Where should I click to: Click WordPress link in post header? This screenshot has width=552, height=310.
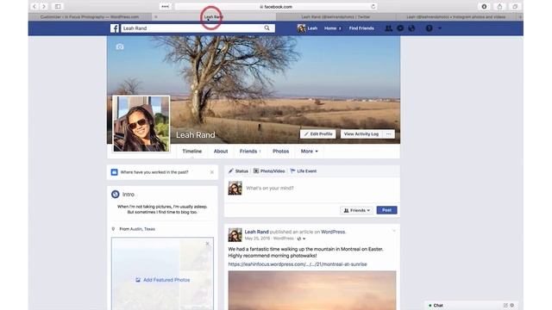click(x=333, y=232)
